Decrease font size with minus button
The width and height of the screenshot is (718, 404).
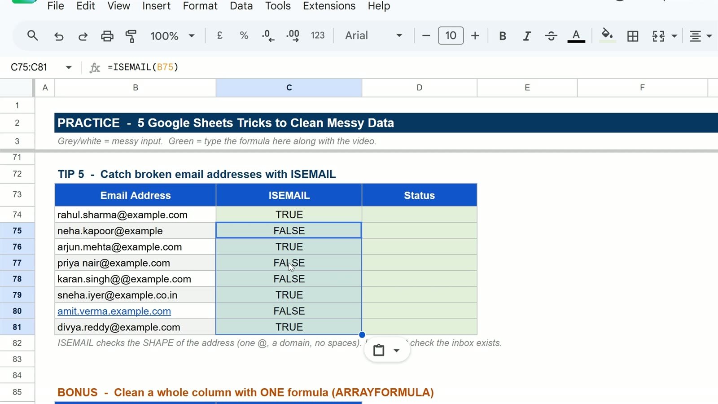pos(426,35)
